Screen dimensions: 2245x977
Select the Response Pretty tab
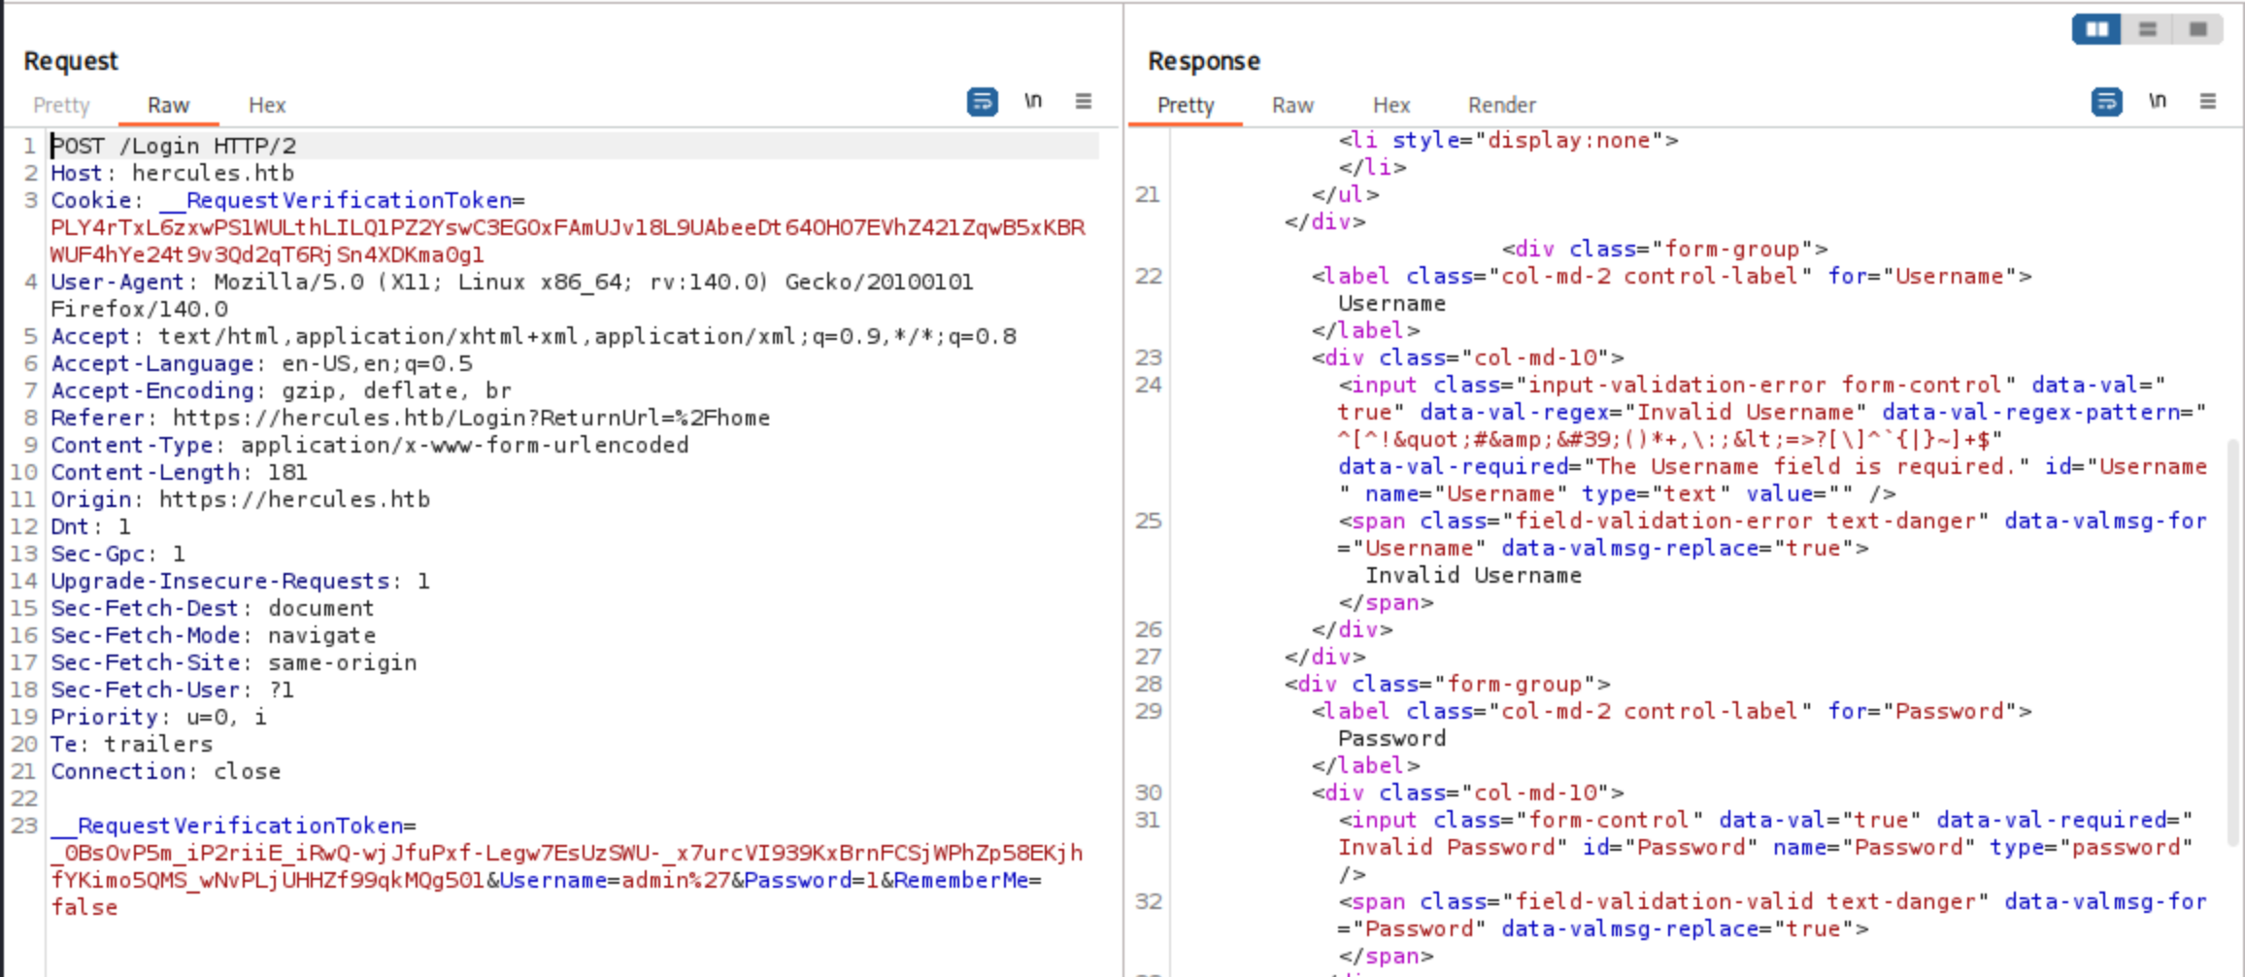[1186, 105]
